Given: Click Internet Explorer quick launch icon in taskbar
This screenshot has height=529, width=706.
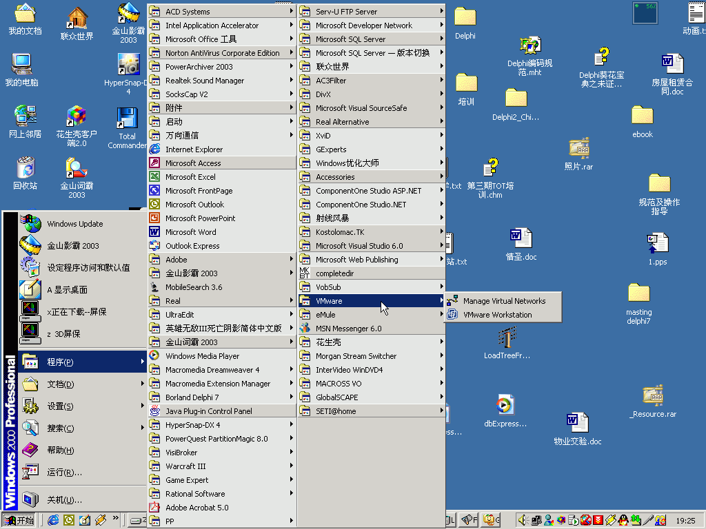Looking at the screenshot, I should coord(52,520).
